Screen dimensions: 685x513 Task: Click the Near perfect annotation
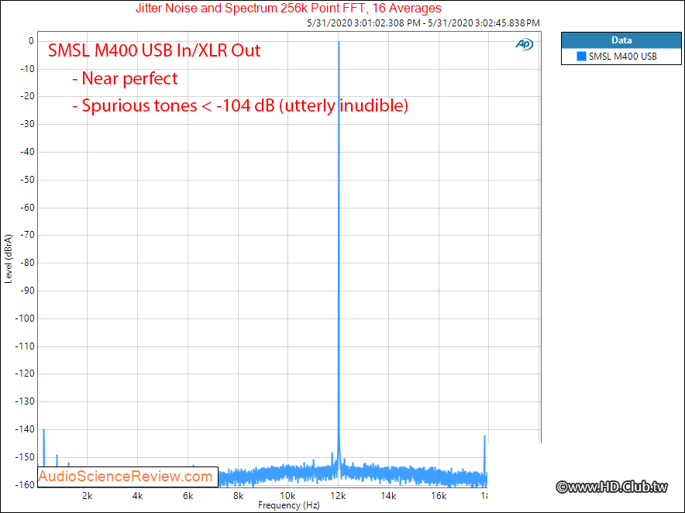tap(125, 78)
